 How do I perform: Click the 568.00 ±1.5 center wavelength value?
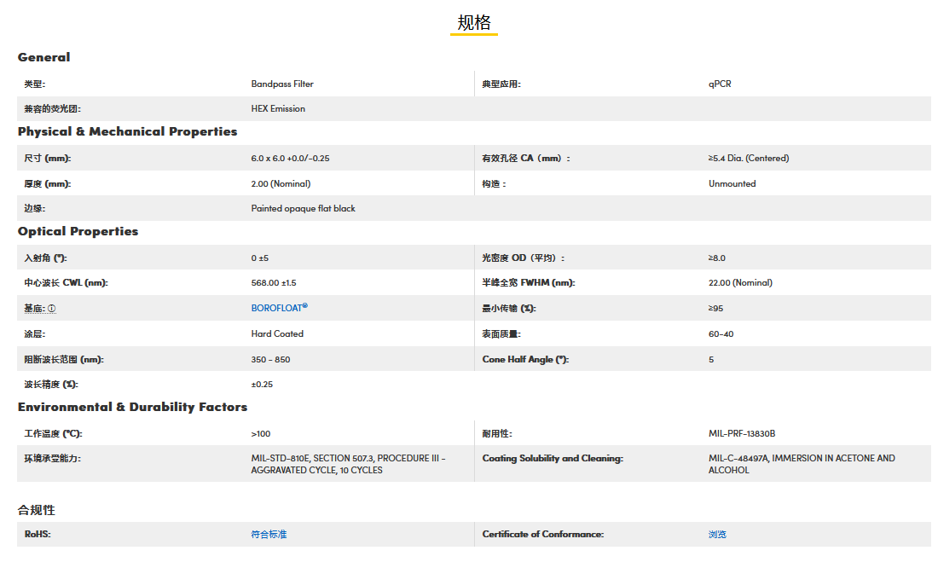pos(274,283)
